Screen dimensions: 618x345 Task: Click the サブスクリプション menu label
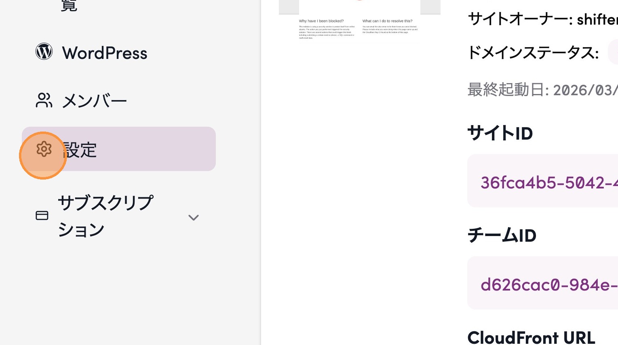pyautogui.click(x=105, y=215)
